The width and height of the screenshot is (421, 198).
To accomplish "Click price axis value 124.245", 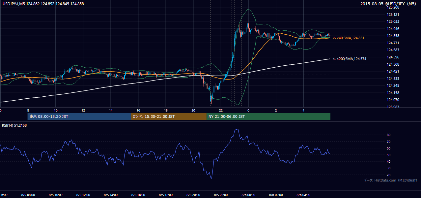I will 393,85.
